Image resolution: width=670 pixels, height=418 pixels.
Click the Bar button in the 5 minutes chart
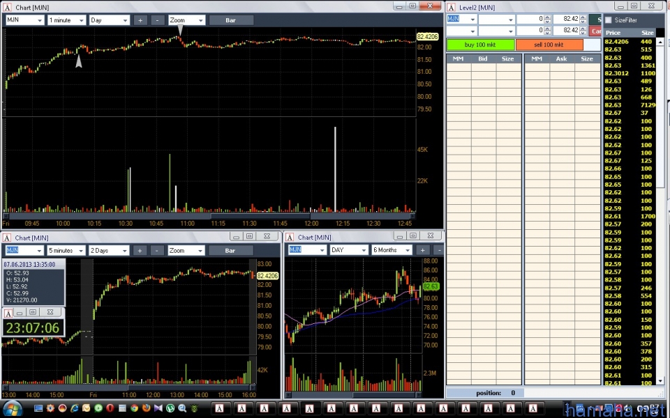tap(230, 250)
